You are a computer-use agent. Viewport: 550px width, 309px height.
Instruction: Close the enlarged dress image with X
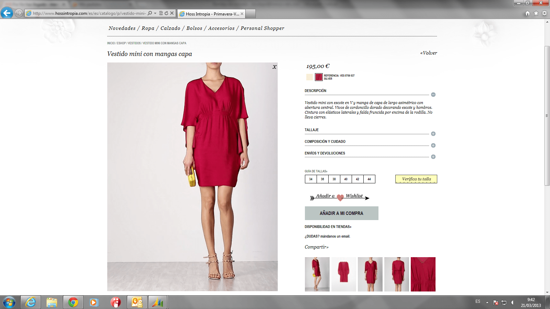click(x=274, y=67)
